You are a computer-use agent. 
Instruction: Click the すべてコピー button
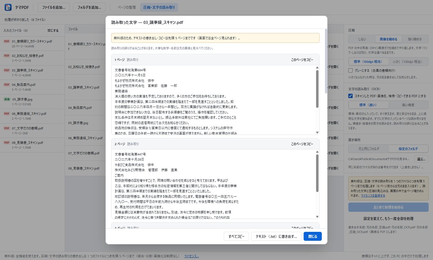(236, 237)
